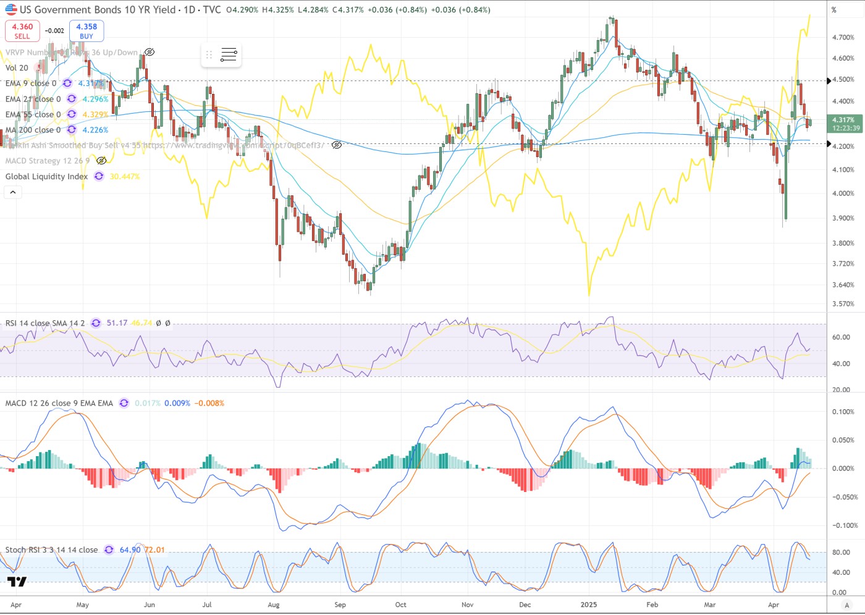Click horizontal line marker at 4.200%
The image size is (865, 615).
click(829, 144)
